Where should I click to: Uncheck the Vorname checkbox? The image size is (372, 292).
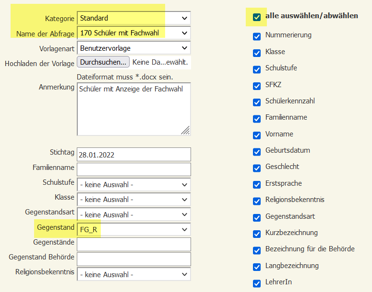pyautogui.click(x=257, y=135)
